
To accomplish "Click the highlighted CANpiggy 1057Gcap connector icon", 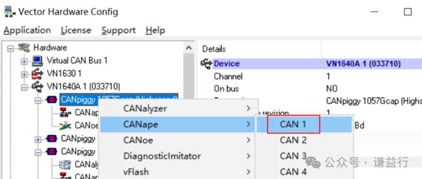I will click(51, 100).
